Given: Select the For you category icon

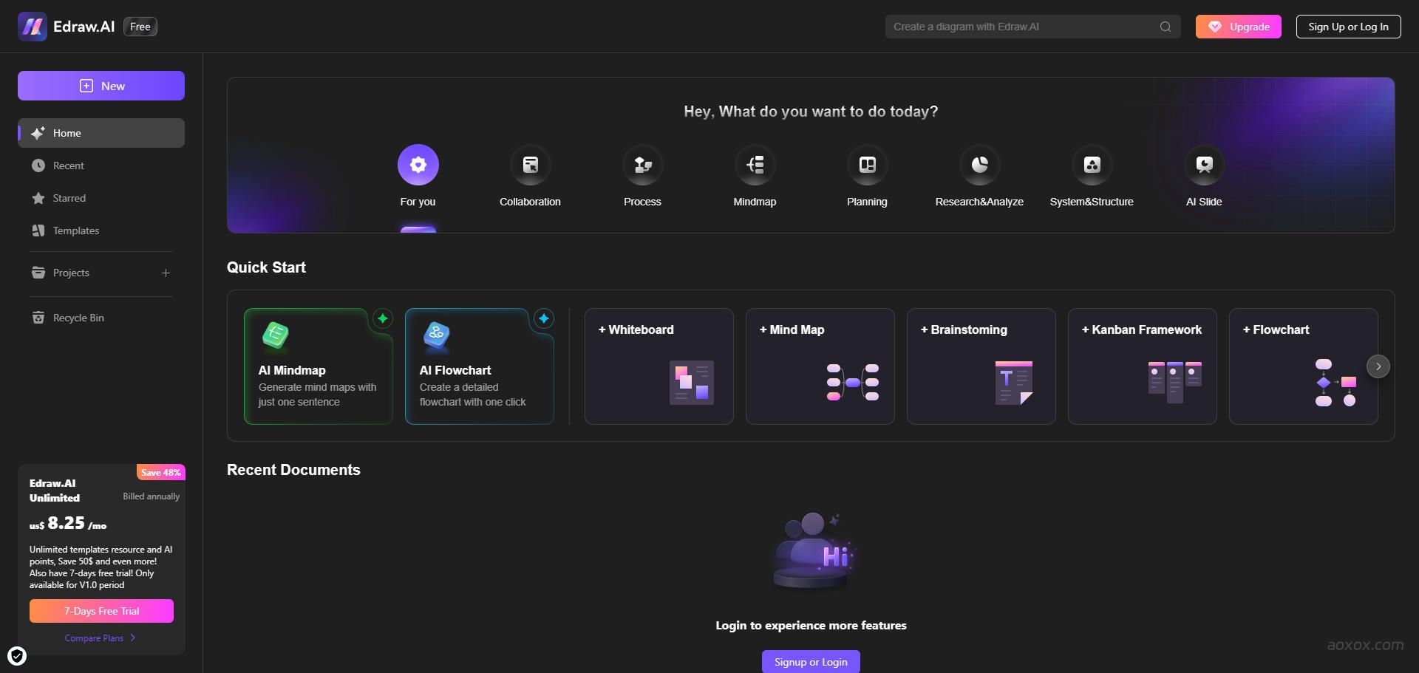Looking at the screenshot, I should coord(418,165).
